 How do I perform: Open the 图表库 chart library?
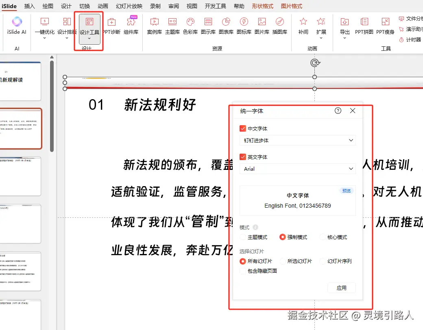[x=226, y=26]
